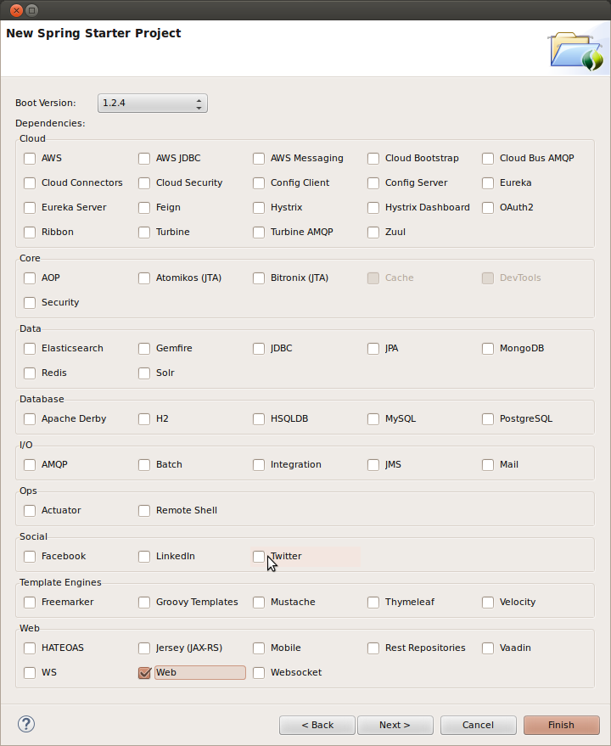The image size is (611, 746).
Task: Click the Spring project folder icon
Action: pos(576,52)
